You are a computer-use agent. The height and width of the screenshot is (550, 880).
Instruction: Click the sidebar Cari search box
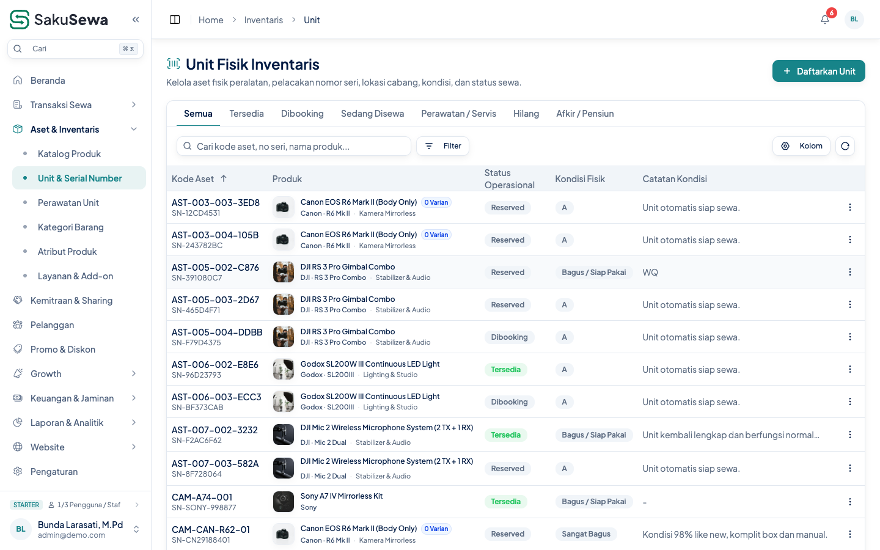75,49
